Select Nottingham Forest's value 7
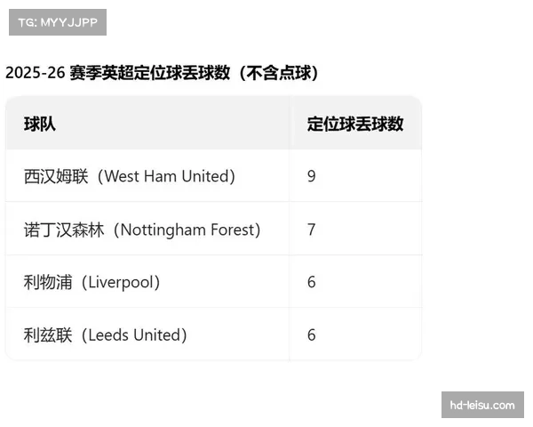Image resolution: width=533 pixels, height=427 pixels. [312, 230]
